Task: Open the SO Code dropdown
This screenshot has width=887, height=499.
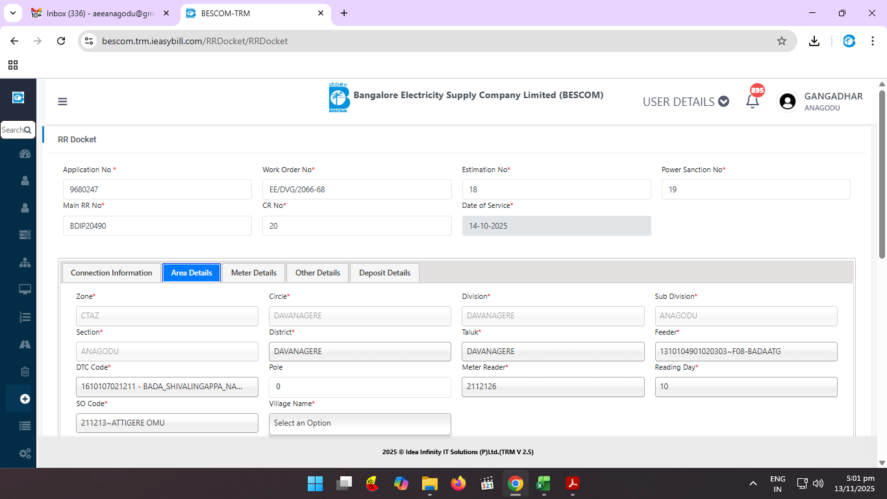Action: point(167,423)
